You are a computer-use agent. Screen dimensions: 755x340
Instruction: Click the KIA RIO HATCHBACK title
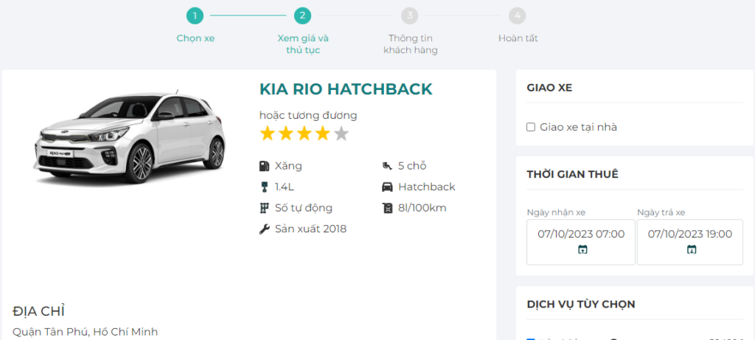point(346,89)
